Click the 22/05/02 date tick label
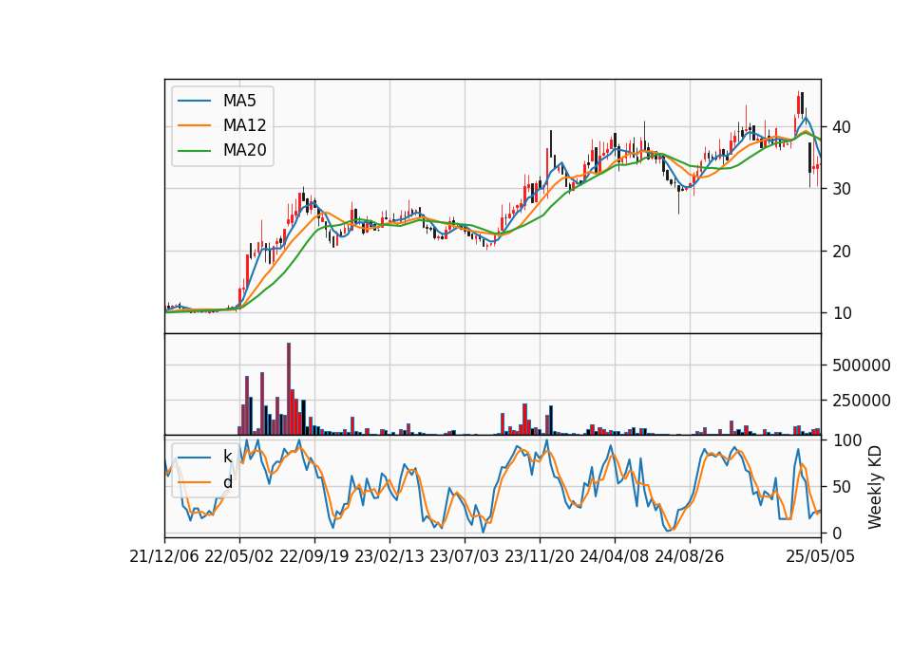The image size is (912, 655). 239,557
